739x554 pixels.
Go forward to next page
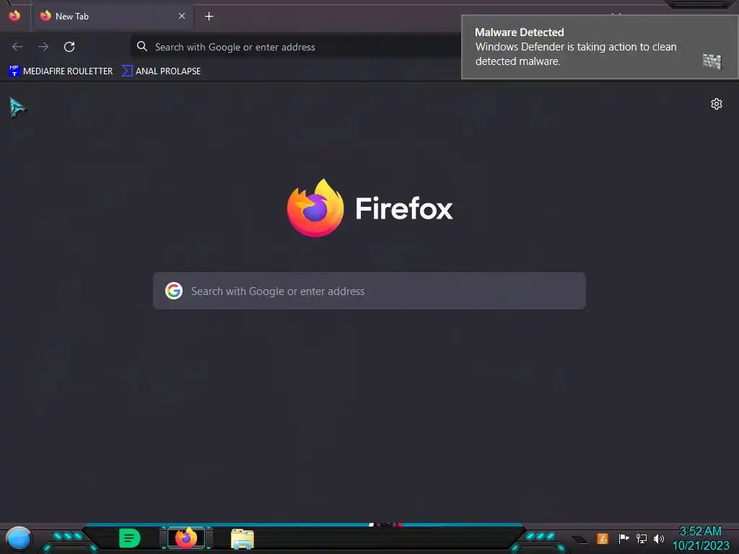coord(43,47)
